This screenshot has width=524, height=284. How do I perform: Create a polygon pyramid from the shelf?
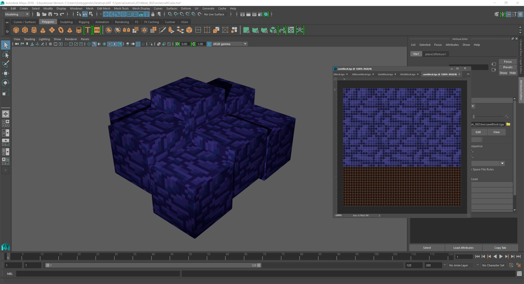(69, 30)
